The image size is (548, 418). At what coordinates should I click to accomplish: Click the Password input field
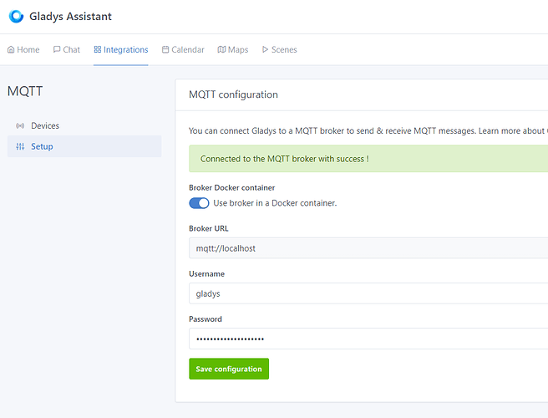click(368, 339)
